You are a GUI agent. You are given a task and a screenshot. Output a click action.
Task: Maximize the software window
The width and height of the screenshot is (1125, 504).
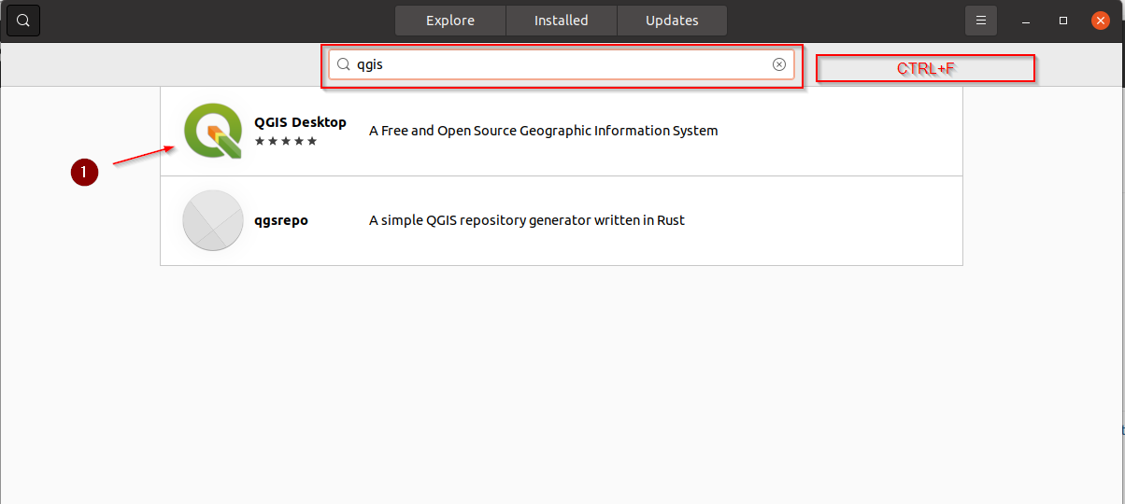click(1063, 21)
